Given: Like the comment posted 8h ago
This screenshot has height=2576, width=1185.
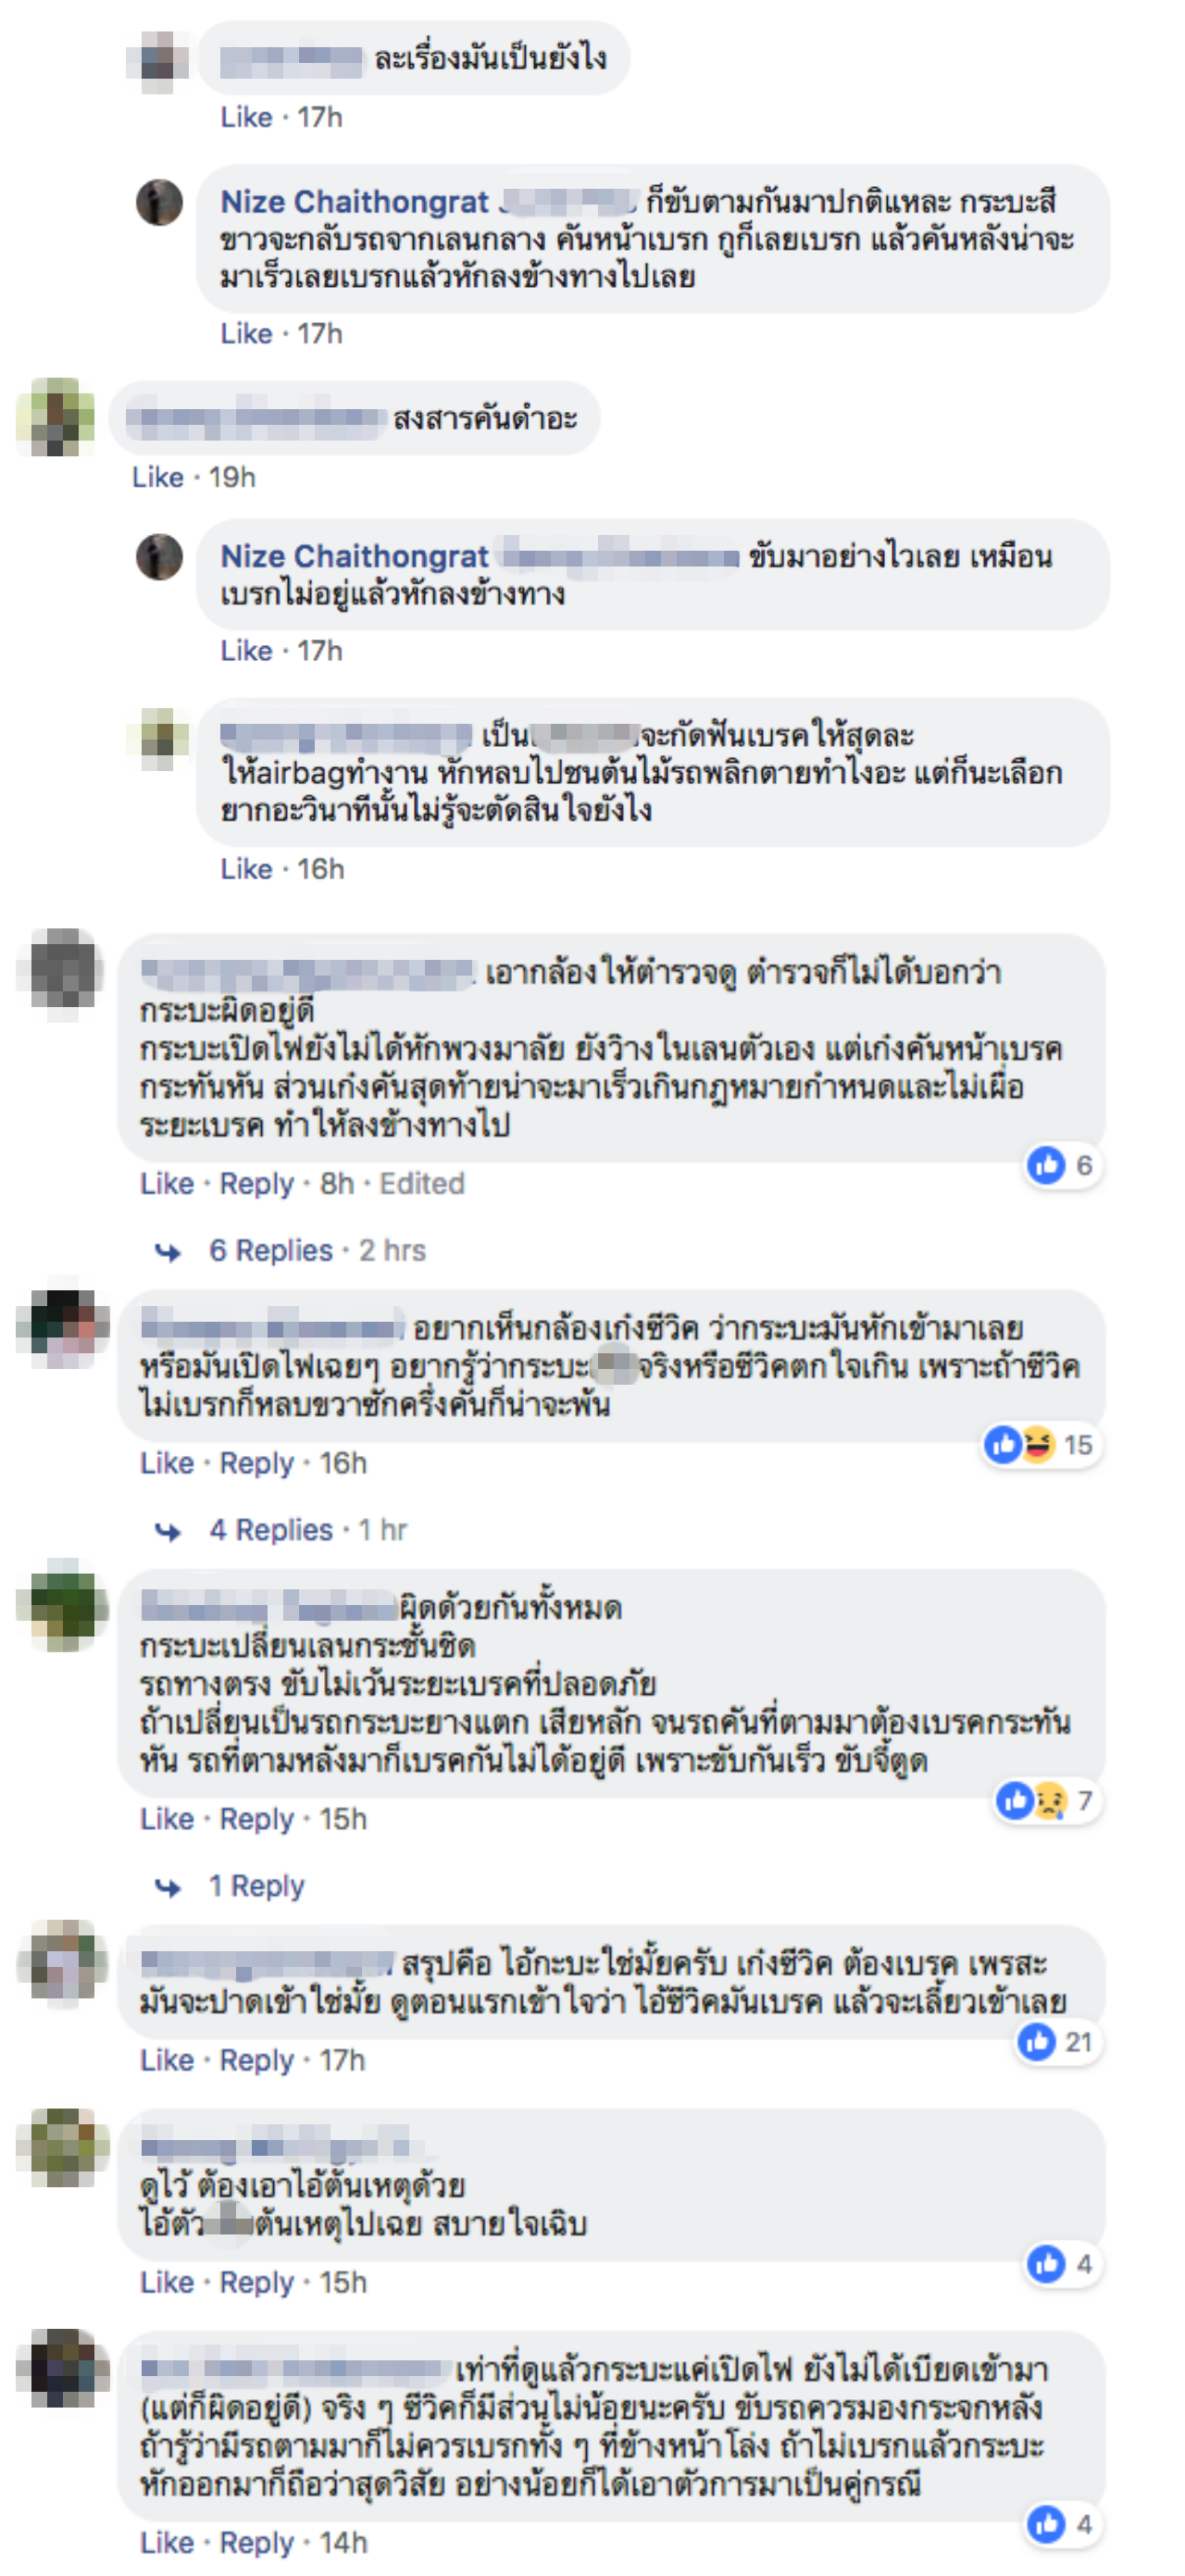Looking at the screenshot, I should (x=167, y=1184).
